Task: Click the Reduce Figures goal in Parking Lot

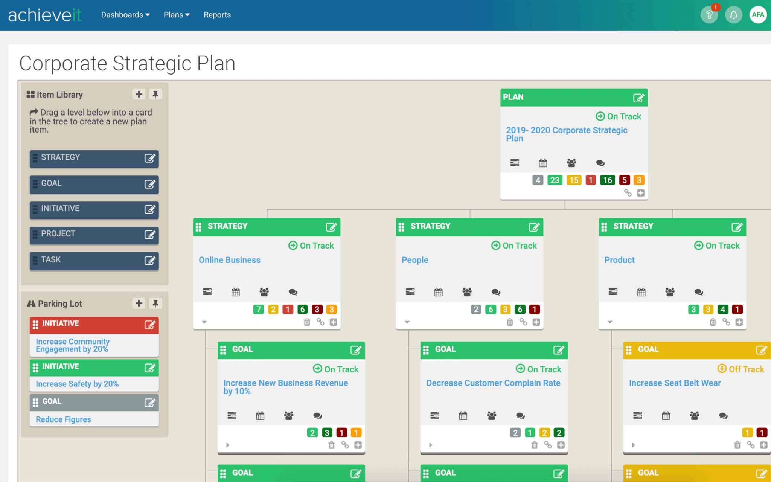Action: [63, 419]
